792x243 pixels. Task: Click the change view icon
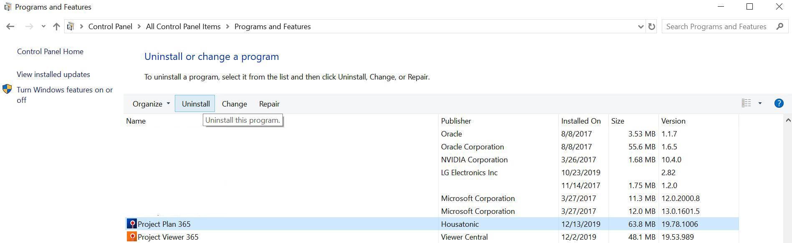(747, 103)
